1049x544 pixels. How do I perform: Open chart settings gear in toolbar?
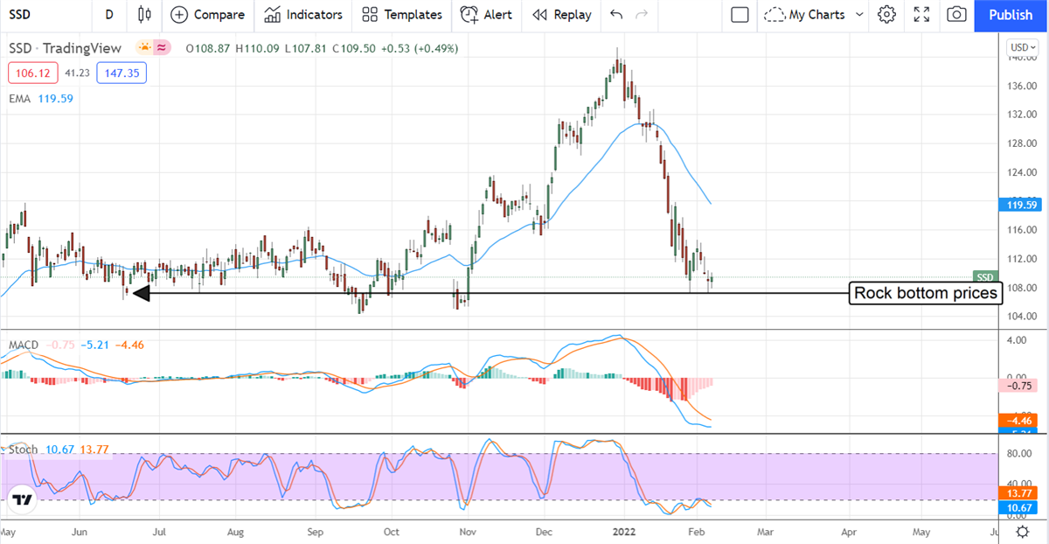click(887, 14)
